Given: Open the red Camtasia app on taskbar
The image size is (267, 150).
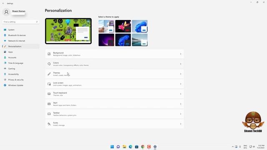Looking at the screenshot, I should [x=149, y=147].
